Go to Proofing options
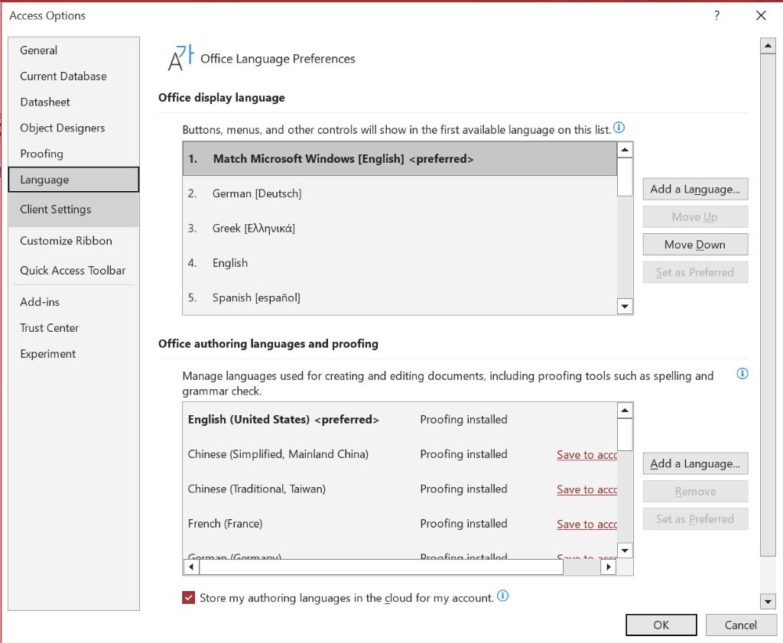The width and height of the screenshot is (783, 643). click(x=74, y=154)
